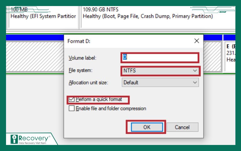Image resolution: width=241 pixels, height=151 pixels.
Task: Click the Volume label text field
Action: tap(160, 57)
